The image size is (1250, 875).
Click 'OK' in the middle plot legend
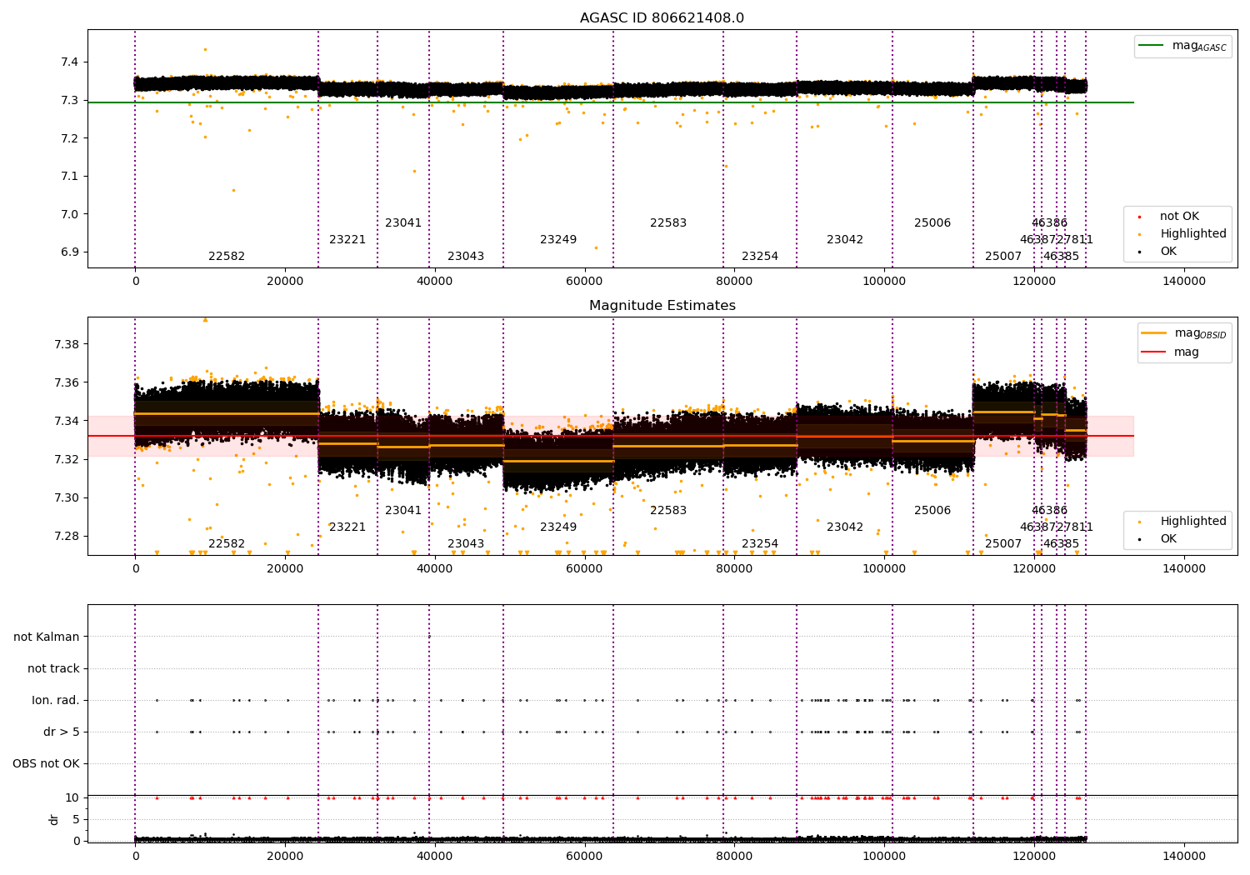point(1168,539)
